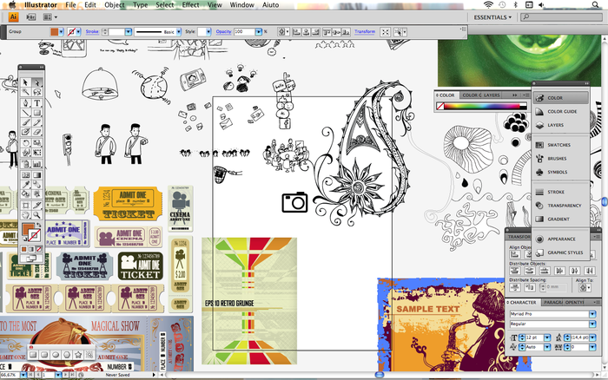
Task: Choose the Lasso tool
Action: pos(37,92)
